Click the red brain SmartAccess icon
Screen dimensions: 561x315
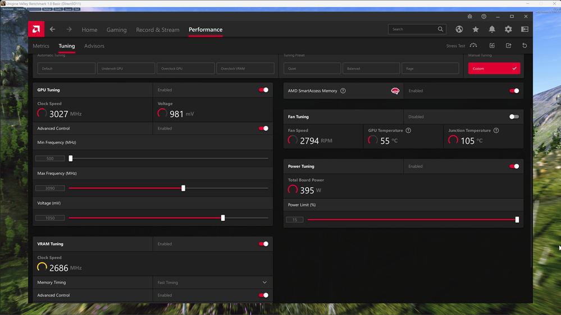pos(395,91)
